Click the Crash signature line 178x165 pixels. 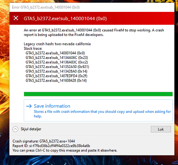tap(44, 141)
